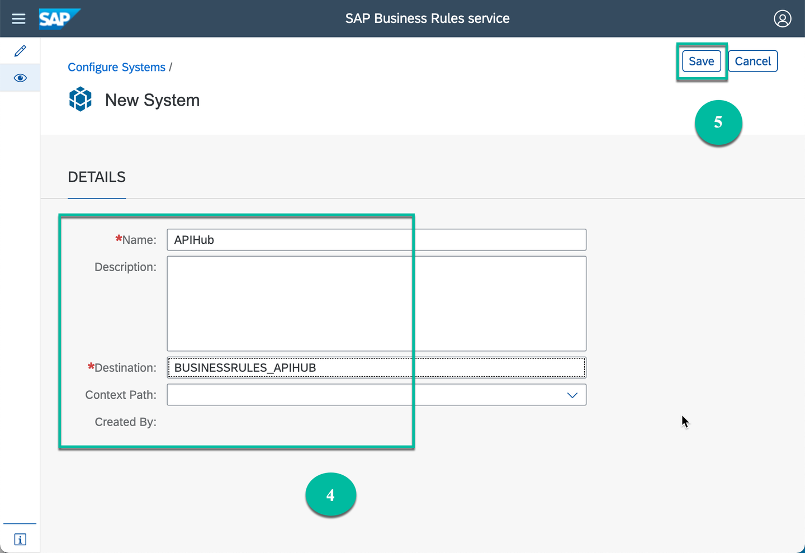Focus the Name input field
The height and width of the screenshot is (553, 805).
pos(376,240)
